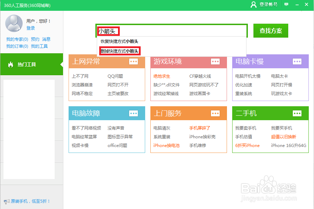Open the 电脑故障 category header
The width and height of the screenshot is (314, 209).
click(x=86, y=113)
